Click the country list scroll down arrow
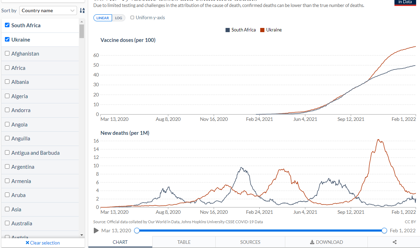 click(82, 235)
